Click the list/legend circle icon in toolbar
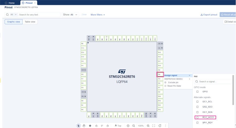Image resolution: width=236 pixels, height=128 pixels. tap(128, 126)
